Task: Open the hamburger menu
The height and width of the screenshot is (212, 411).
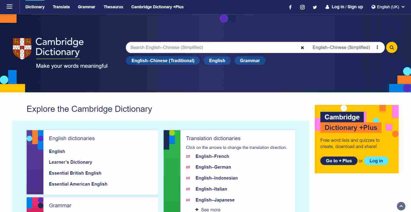Action: (x=10, y=7)
